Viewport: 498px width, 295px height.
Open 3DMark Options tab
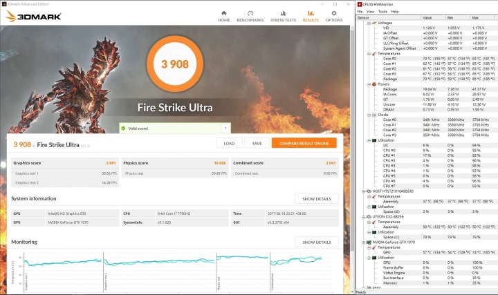[x=334, y=16]
